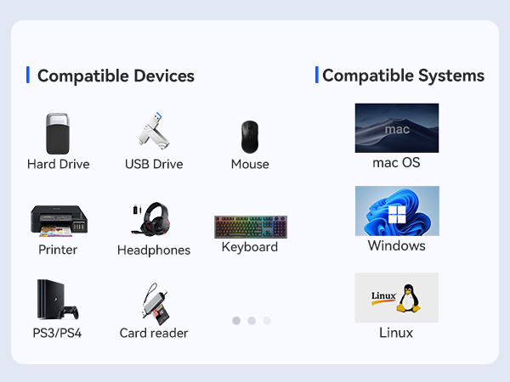This screenshot has width=510, height=382.
Task: Select the RGB Keyboard icon
Action: pyautogui.click(x=251, y=227)
